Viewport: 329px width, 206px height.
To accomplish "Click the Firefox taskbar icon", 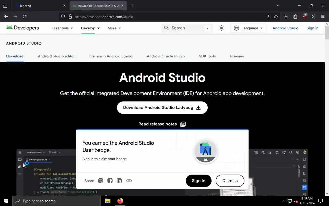I will coord(120,201).
